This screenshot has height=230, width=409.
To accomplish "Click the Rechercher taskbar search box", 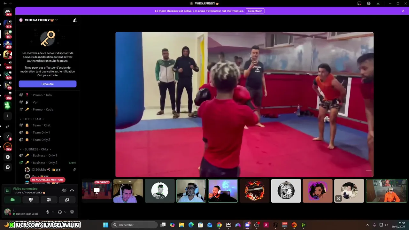I will point(134,225).
